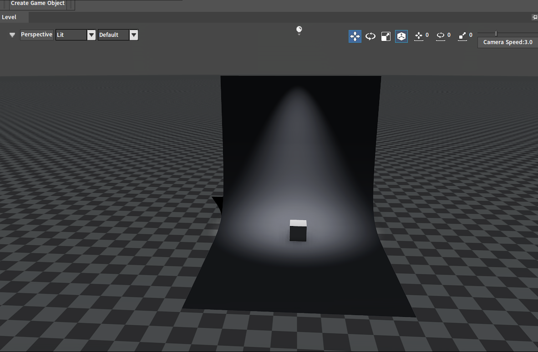Toggle scale snapping icon
Screen dimensions: 538x352
[462, 35]
